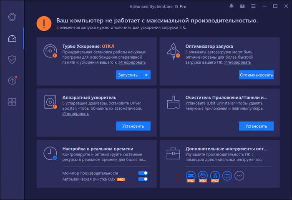Click the Advanced SystemCare 15 Pro title
The image size is (292, 200).
coord(158,7)
